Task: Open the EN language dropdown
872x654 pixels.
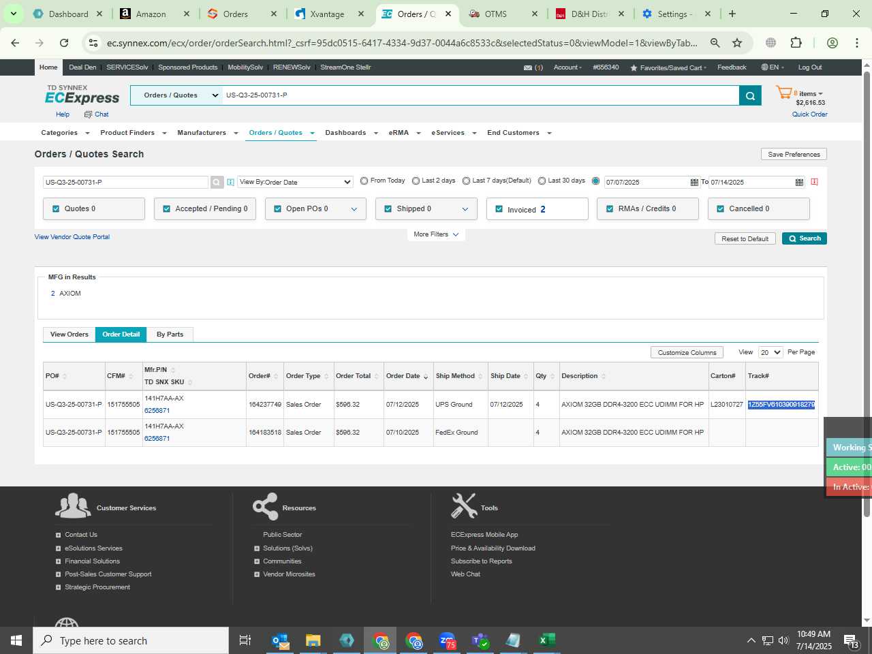Action: click(773, 67)
